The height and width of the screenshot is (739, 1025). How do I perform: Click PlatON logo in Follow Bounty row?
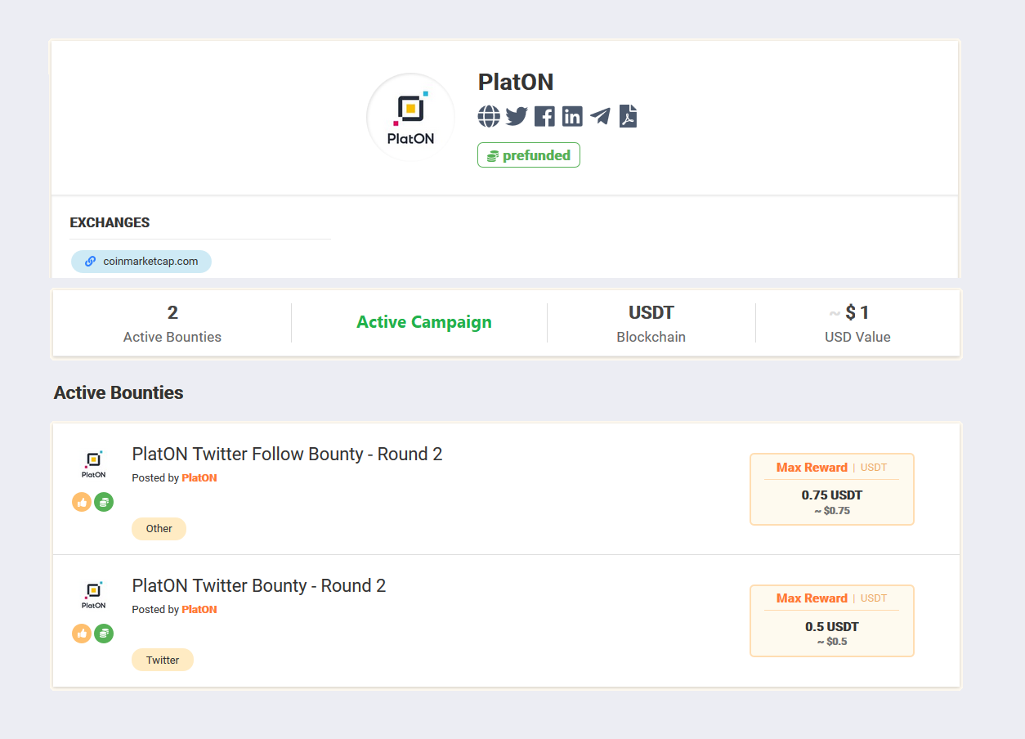[x=93, y=464]
